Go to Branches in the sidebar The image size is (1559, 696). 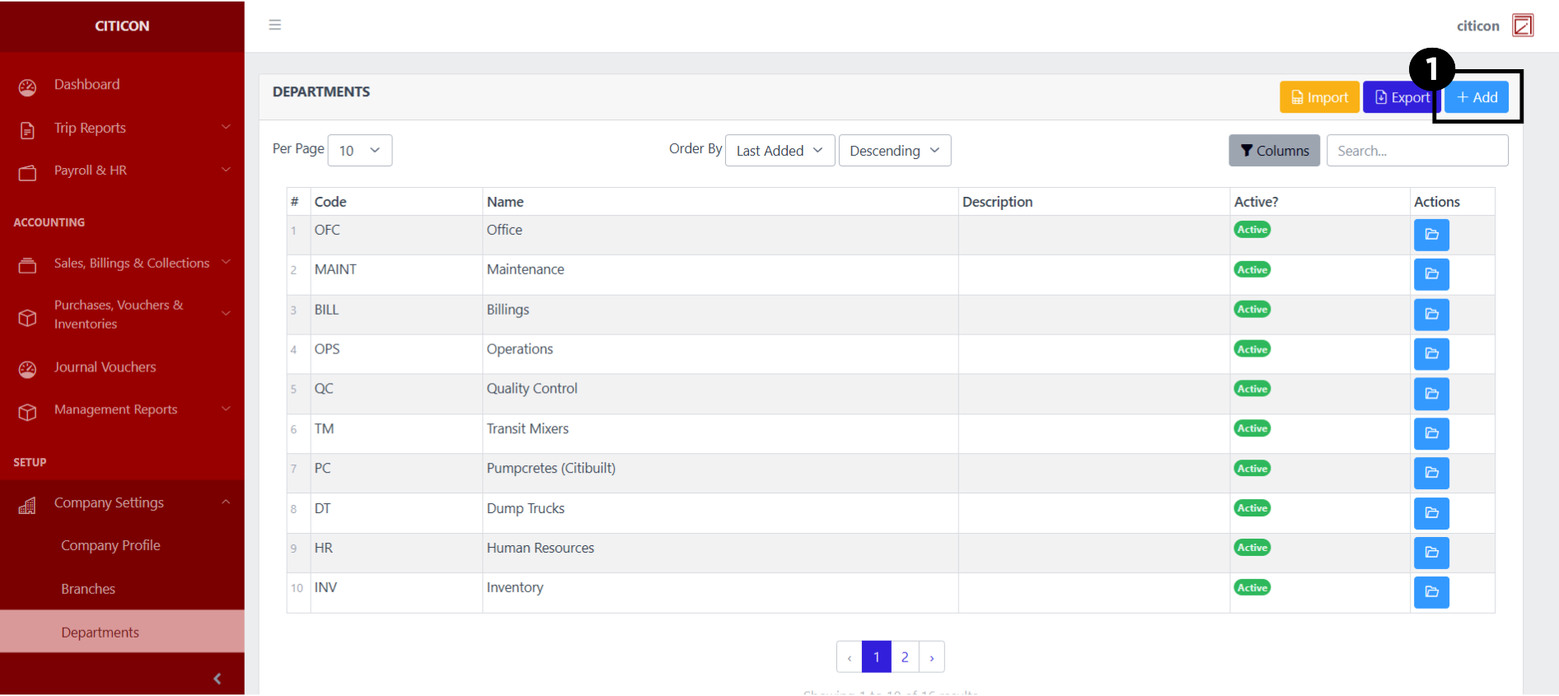click(x=88, y=589)
